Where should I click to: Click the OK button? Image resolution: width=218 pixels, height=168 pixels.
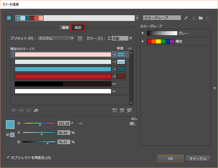pos(170,158)
